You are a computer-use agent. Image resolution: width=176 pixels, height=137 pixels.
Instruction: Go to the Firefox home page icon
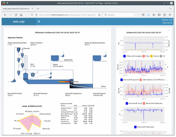21,15
